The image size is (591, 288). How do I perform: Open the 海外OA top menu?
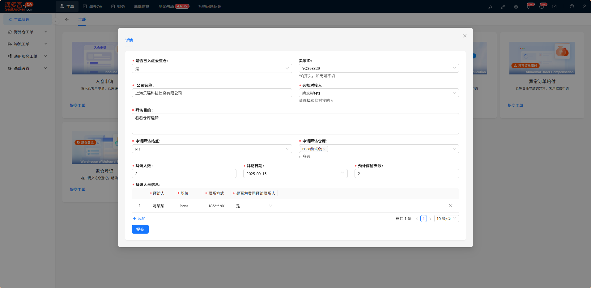92,6
